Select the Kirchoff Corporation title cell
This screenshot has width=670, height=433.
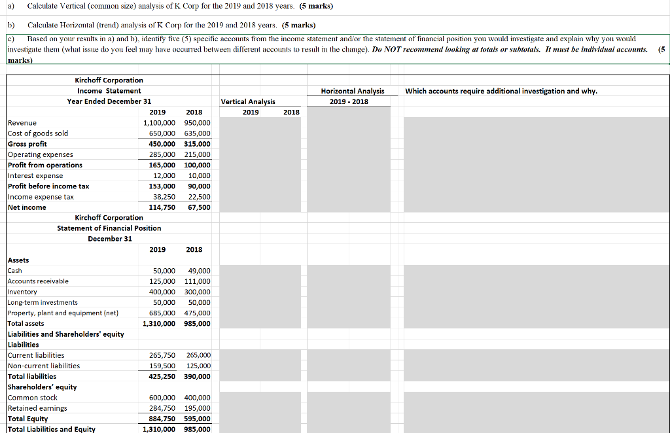pyautogui.click(x=109, y=80)
